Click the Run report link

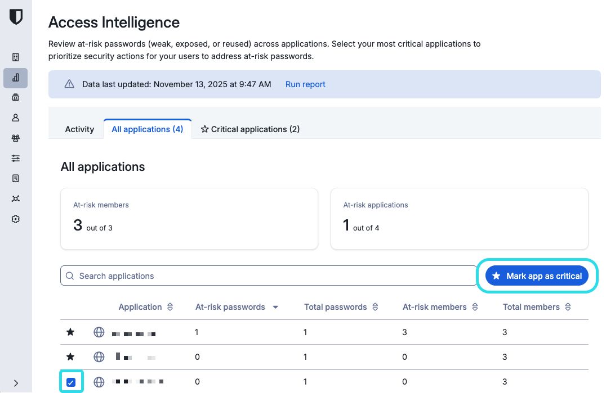305,84
